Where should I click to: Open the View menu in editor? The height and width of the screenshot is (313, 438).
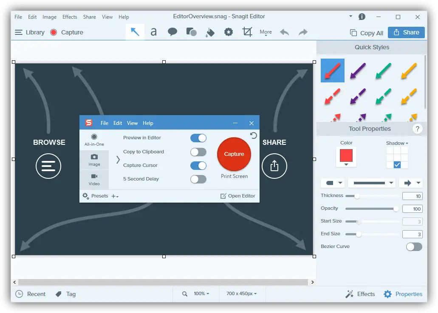pos(107,17)
